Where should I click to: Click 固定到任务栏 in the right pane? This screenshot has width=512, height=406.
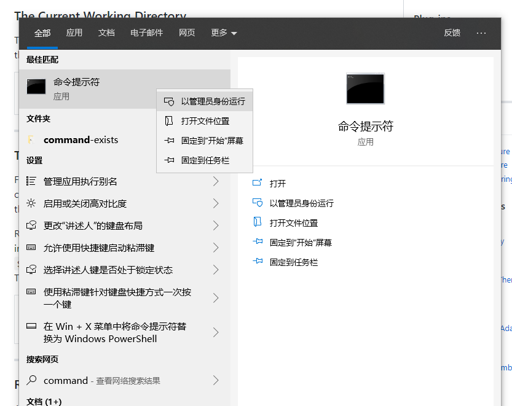tap(294, 262)
